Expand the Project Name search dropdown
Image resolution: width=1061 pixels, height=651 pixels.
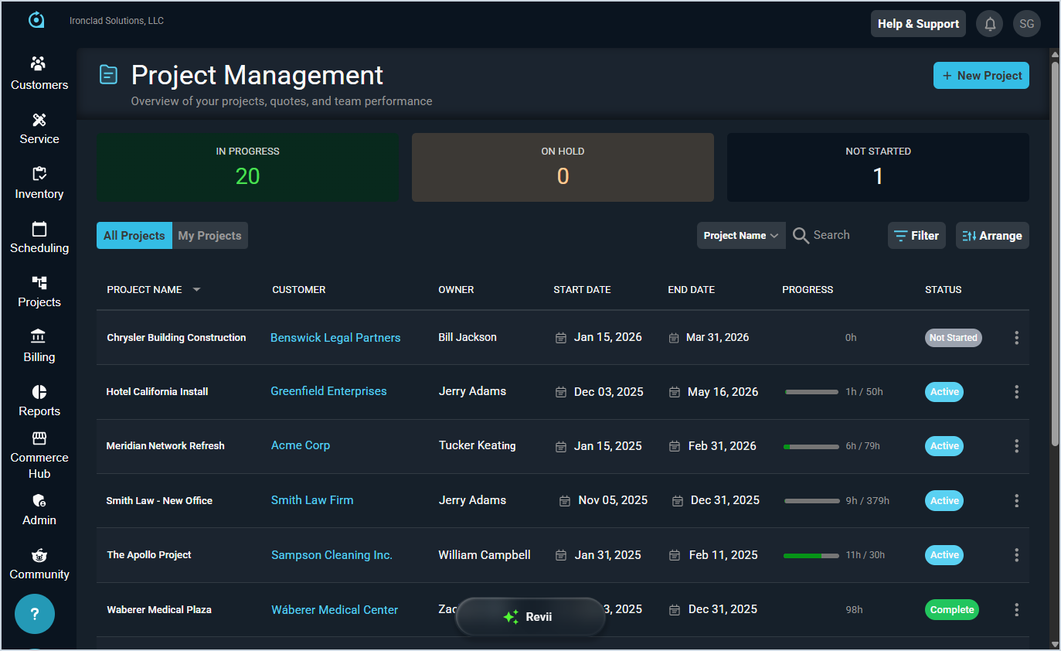tap(740, 236)
